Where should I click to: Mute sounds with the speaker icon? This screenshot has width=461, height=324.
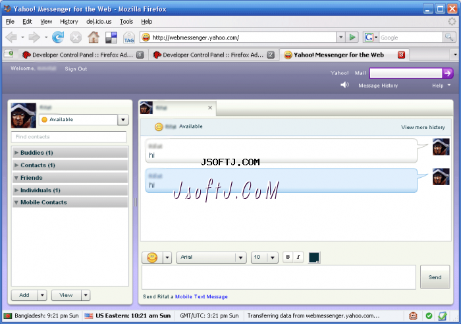click(x=344, y=85)
